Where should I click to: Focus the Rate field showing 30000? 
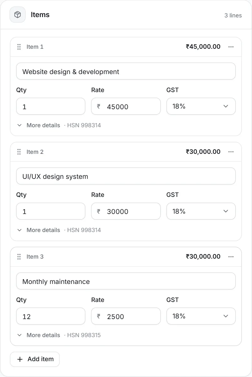pos(126,211)
